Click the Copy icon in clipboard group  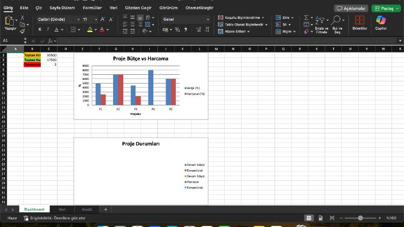point(22,24)
